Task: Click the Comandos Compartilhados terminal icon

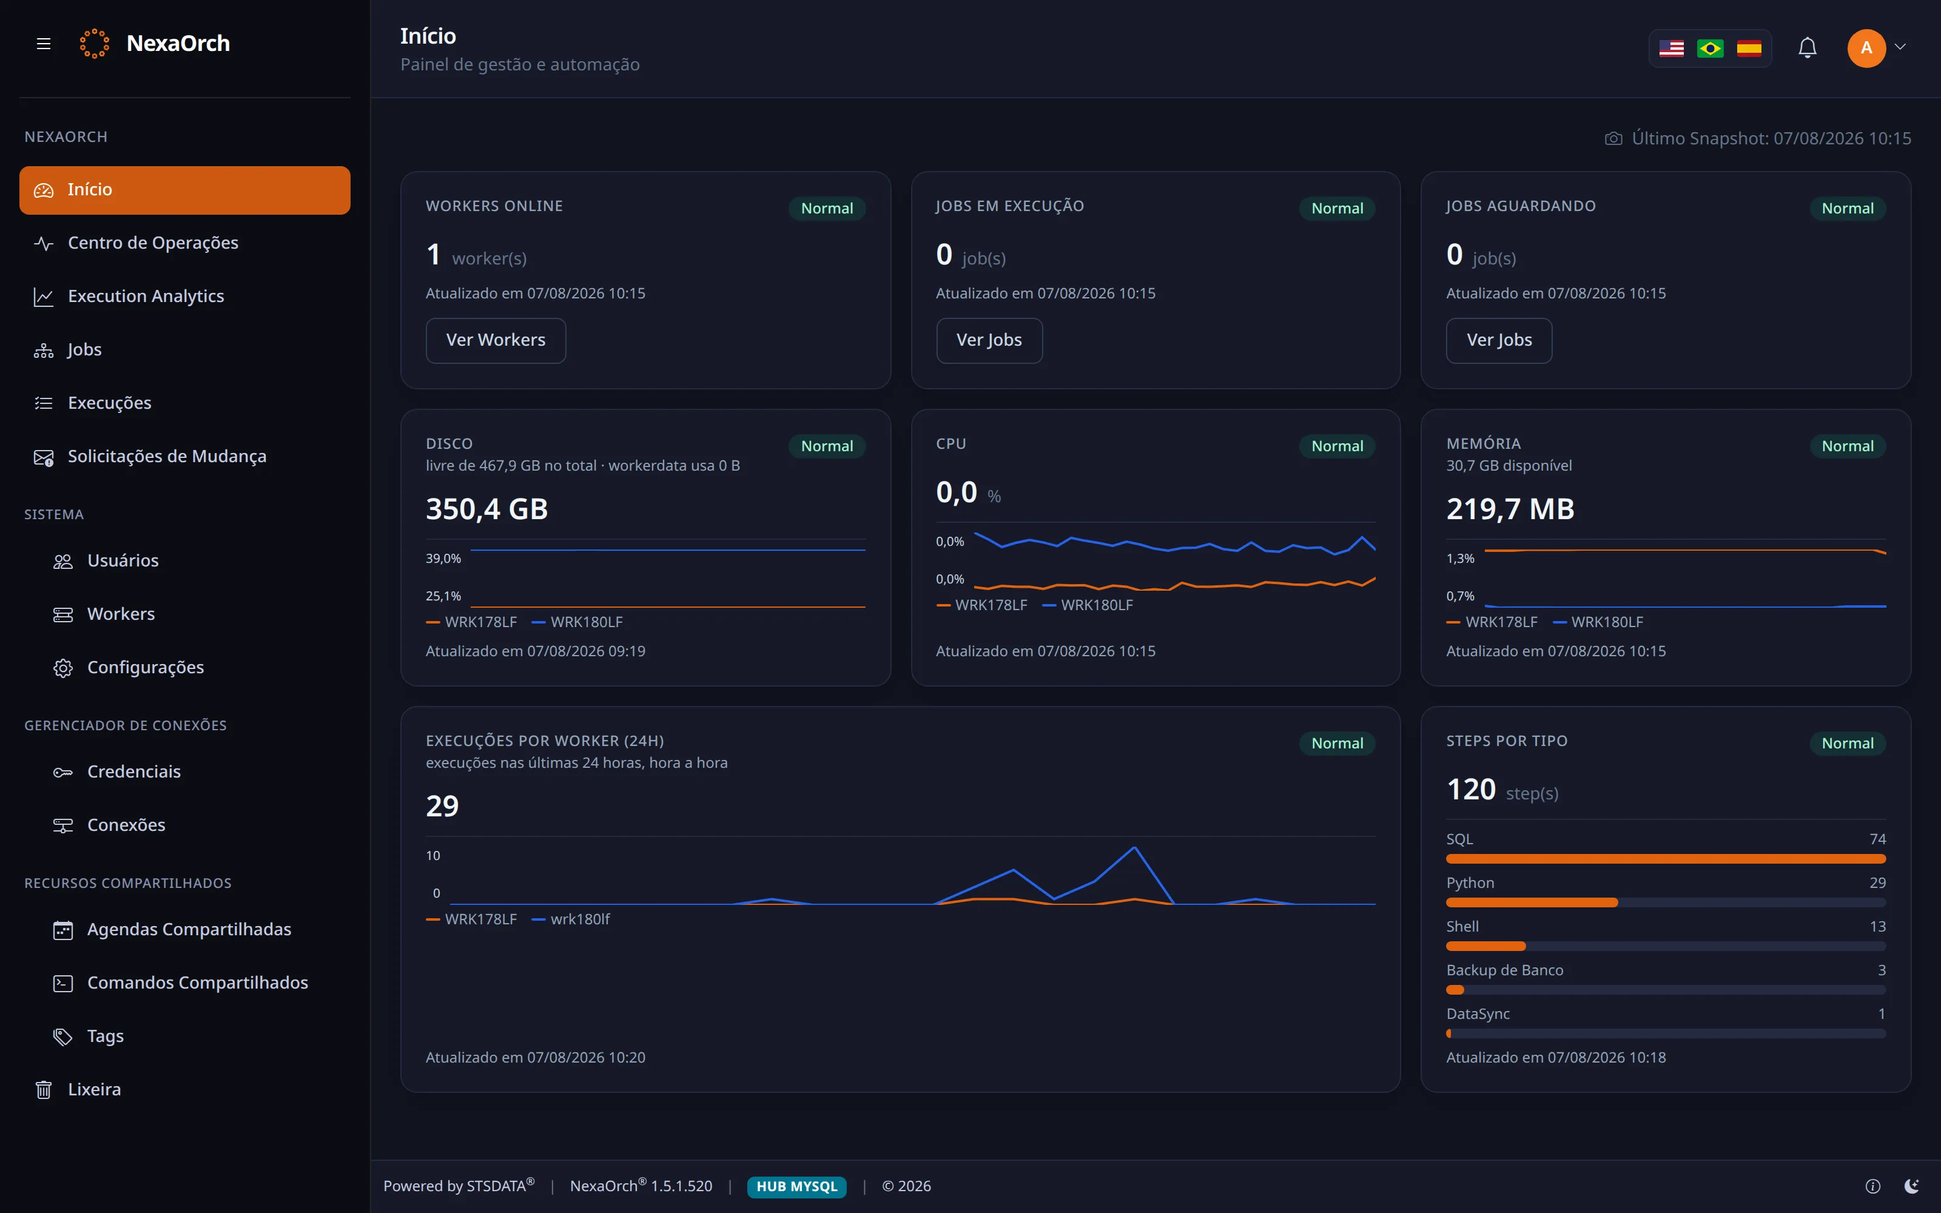Action: click(x=62, y=983)
